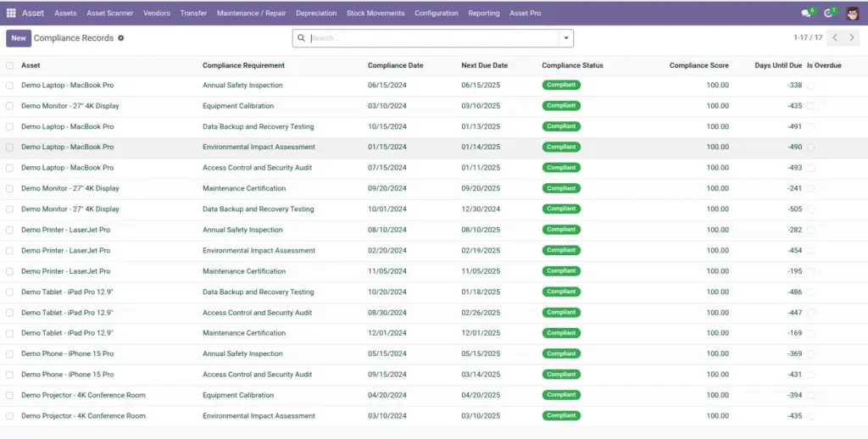Open the Depreciation menu
This screenshot has height=439, width=868.
coord(316,13)
